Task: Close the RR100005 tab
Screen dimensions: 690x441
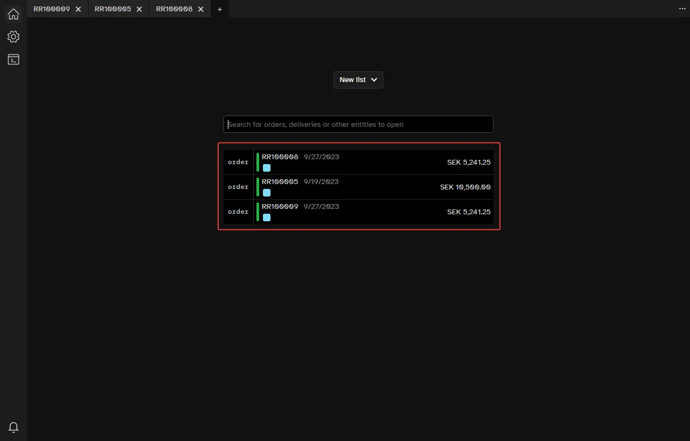Action: 139,9
